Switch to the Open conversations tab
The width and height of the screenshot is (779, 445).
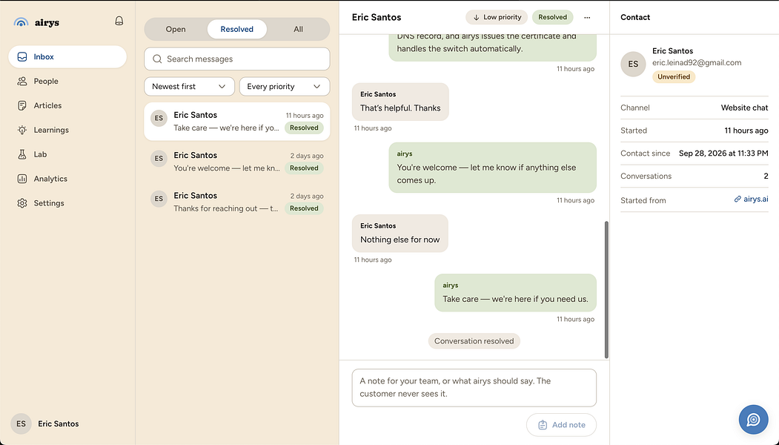[176, 30]
